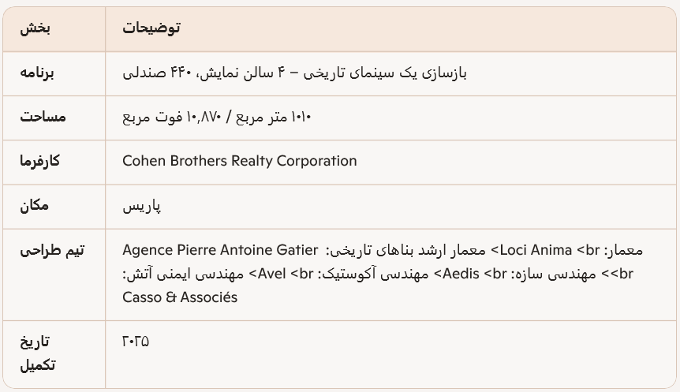Viewport: 680px width, 392px height.
Task: Click the کارفرما row label
Action: pyautogui.click(x=40, y=162)
